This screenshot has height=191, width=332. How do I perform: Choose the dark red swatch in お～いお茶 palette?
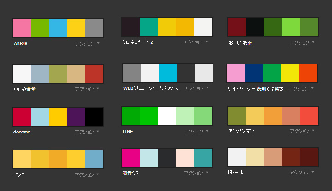point(237,28)
